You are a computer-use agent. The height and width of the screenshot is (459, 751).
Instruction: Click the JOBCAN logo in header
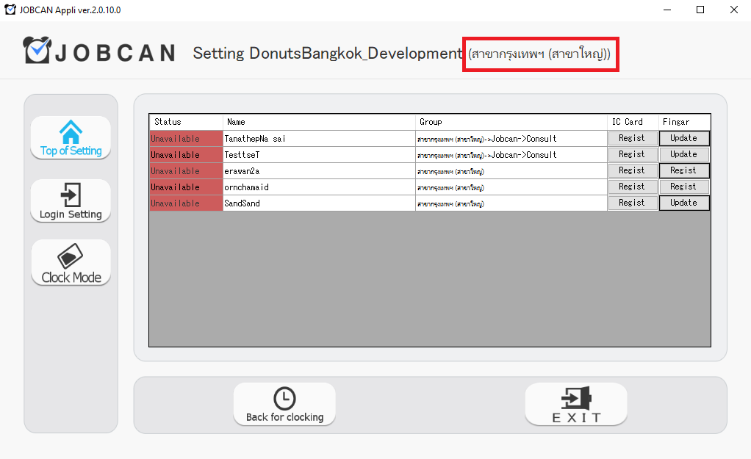click(x=99, y=52)
